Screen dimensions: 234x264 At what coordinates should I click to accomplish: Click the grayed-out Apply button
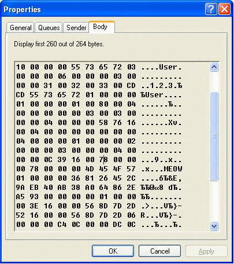coord(206,251)
